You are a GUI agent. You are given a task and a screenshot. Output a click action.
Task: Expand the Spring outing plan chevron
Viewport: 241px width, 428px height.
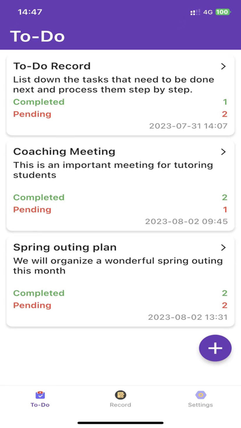click(224, 248)
